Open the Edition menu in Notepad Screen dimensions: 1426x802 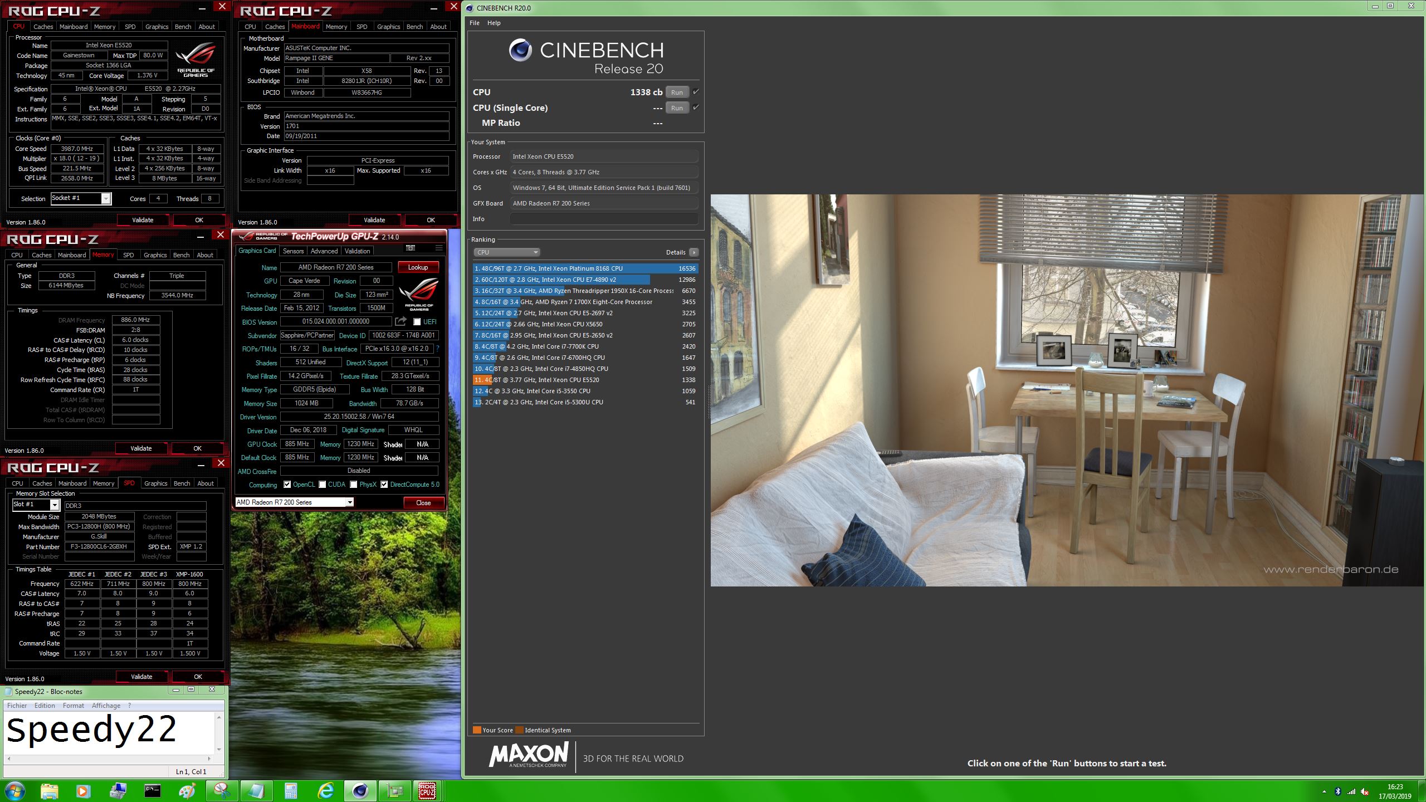pos(45,706)
